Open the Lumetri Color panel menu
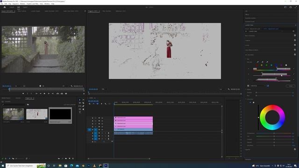The width and height of the screenshot is (299, 168). tap(296, 25)
